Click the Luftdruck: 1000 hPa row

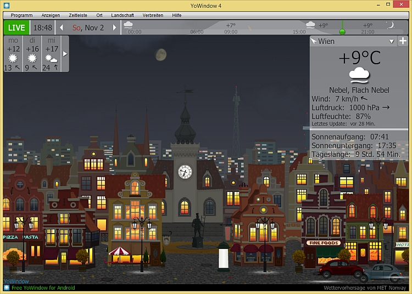point(350,108)
